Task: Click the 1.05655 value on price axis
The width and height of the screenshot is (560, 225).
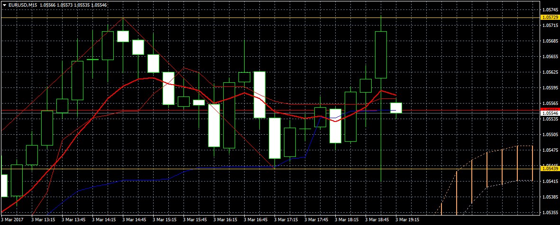Action: coord(550,57)
